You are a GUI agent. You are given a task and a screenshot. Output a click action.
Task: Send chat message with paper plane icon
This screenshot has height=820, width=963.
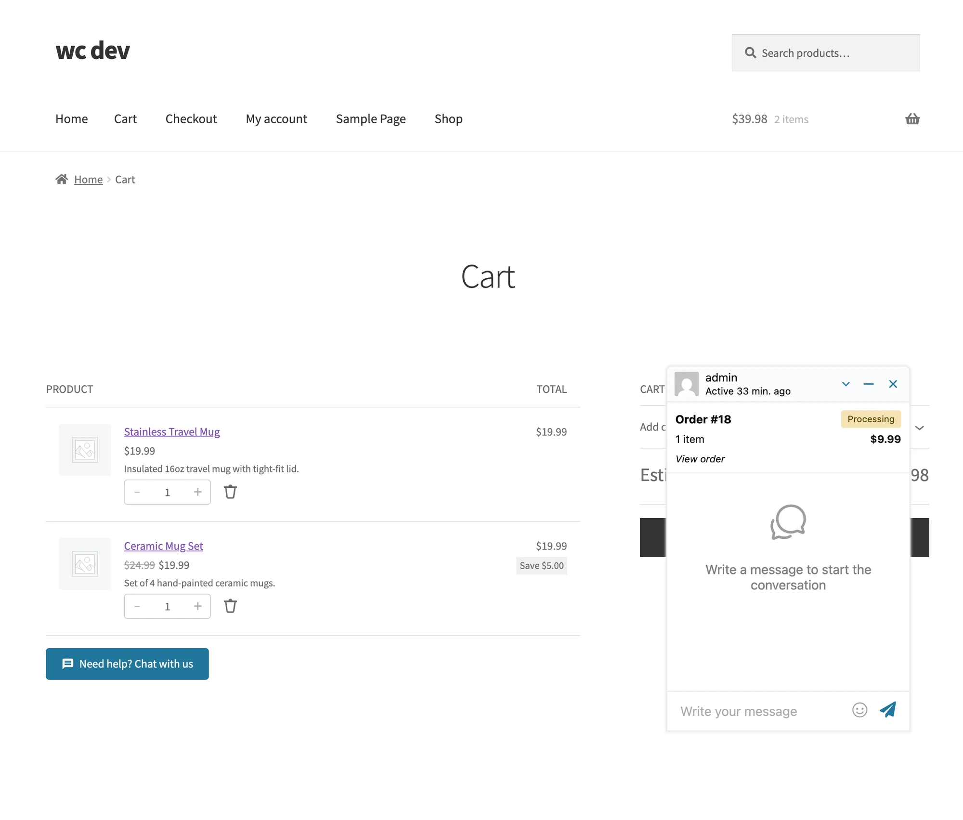[888, 710]
